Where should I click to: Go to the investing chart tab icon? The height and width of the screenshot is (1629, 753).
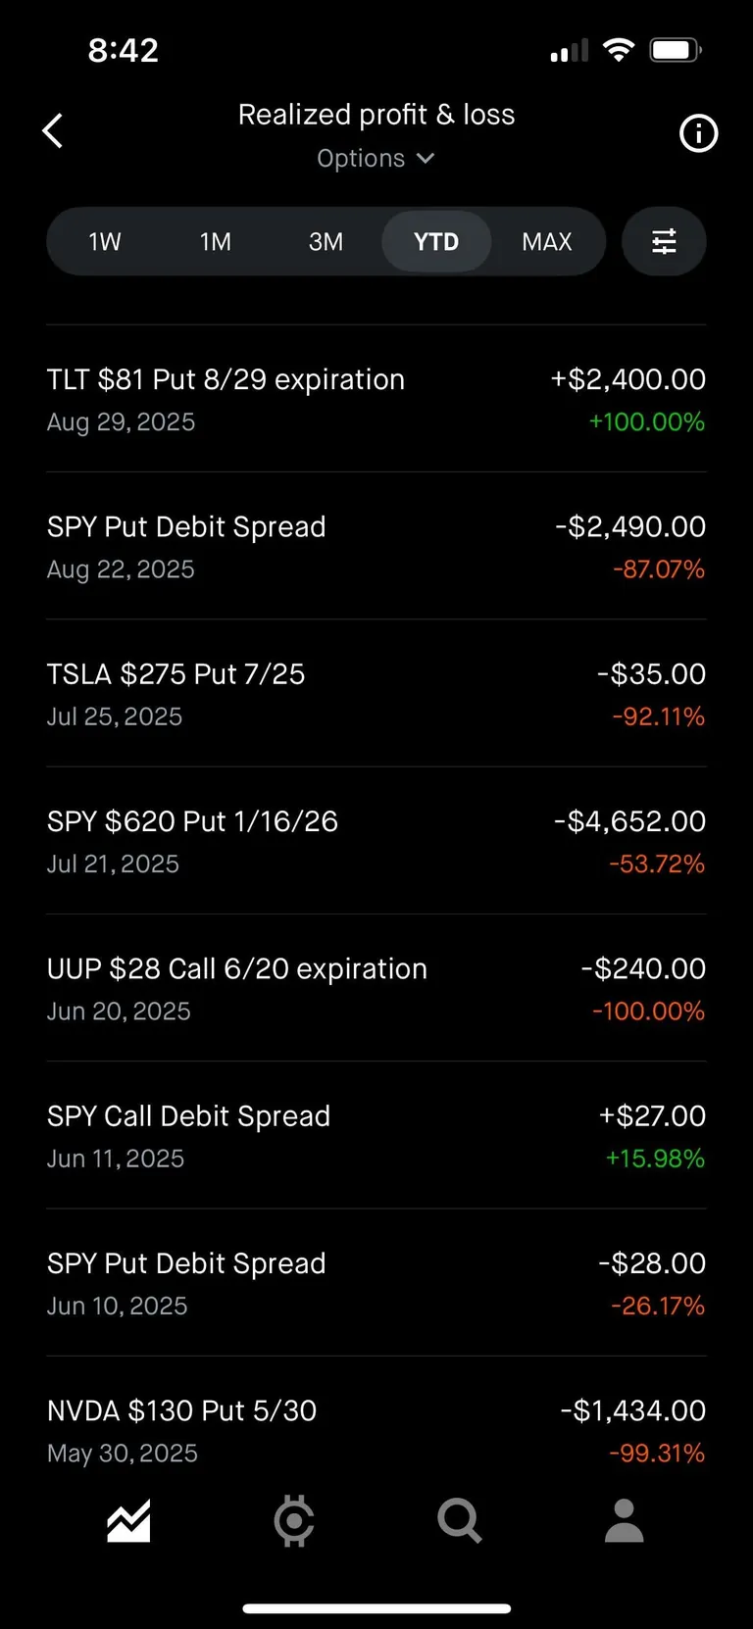[128, 1521]
